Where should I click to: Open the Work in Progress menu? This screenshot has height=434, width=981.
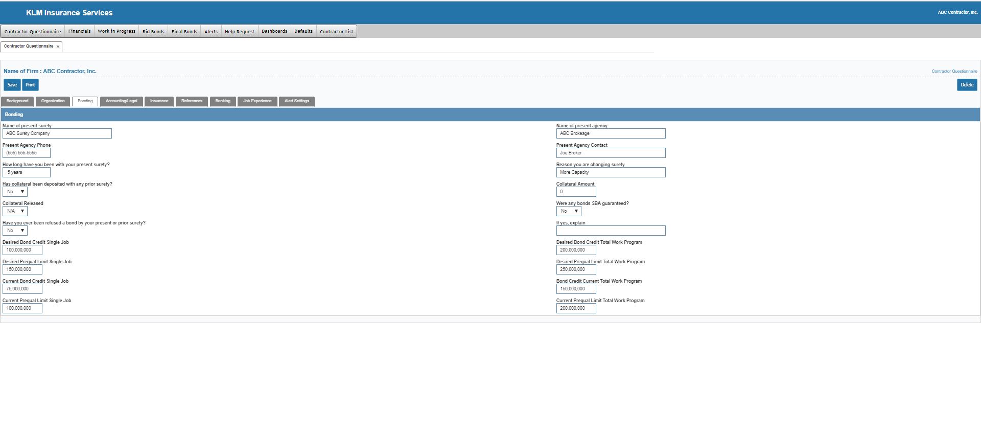click(x=116, y=31)
